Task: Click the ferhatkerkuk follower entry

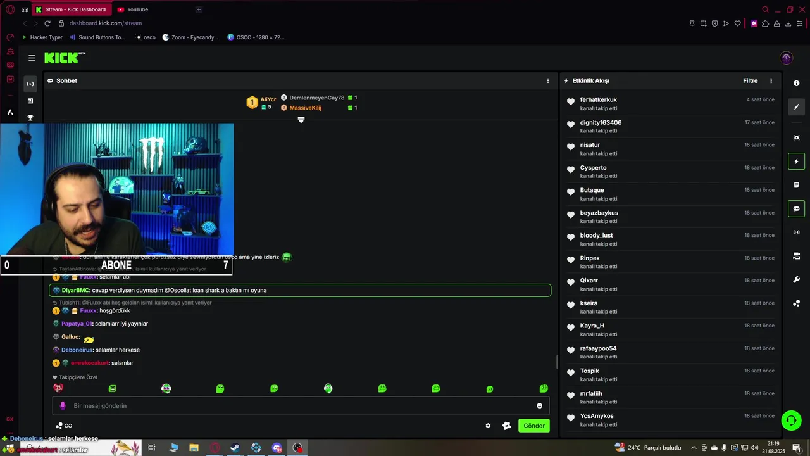Action: [x=670, y=103]
